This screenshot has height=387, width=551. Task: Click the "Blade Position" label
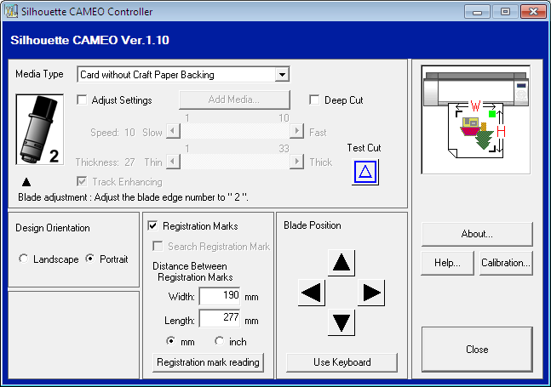coord(313,225)
